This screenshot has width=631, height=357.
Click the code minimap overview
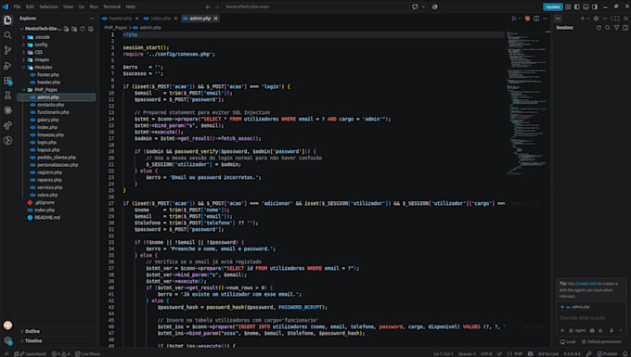click(x=526, y=103)
